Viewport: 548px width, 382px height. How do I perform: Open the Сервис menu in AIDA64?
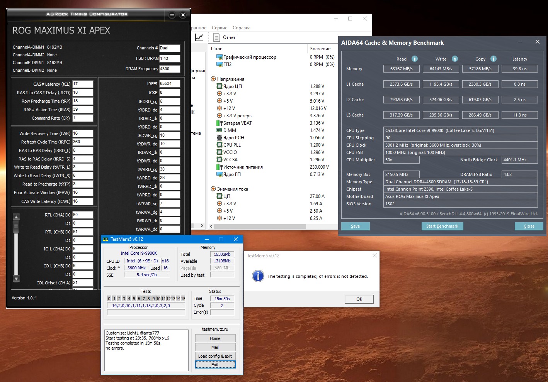pyautogui.click(x=220, y=28)
